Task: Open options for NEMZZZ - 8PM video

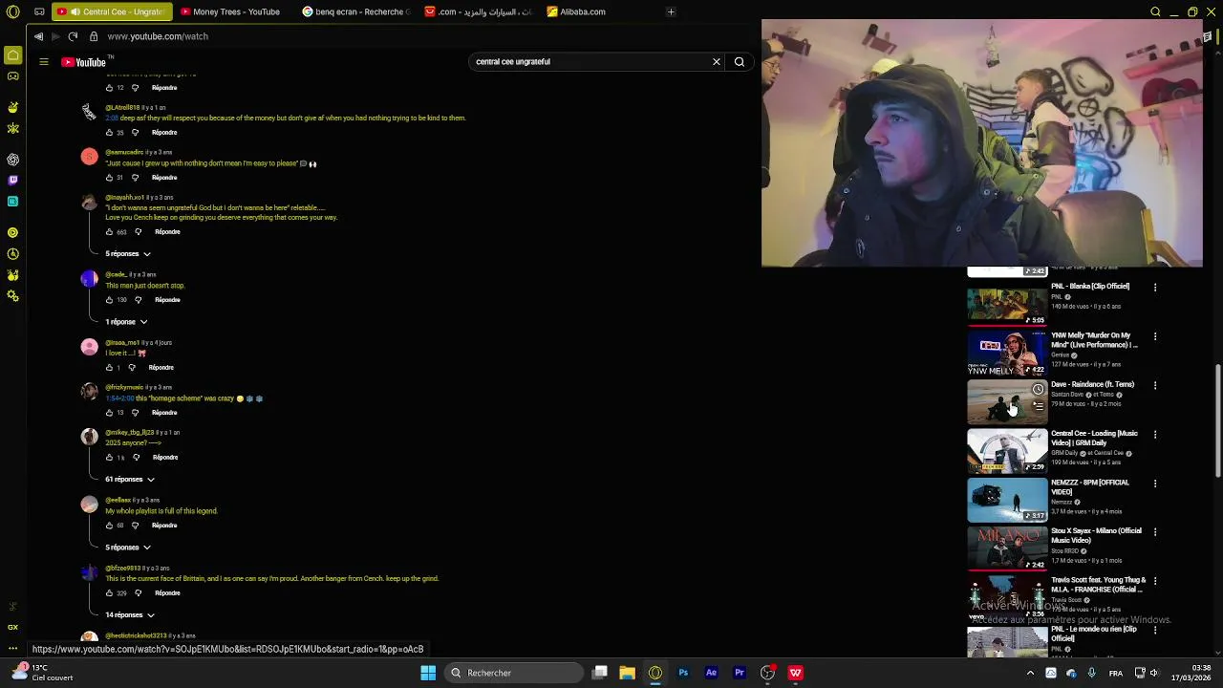Action: [x=1155, y=484]
